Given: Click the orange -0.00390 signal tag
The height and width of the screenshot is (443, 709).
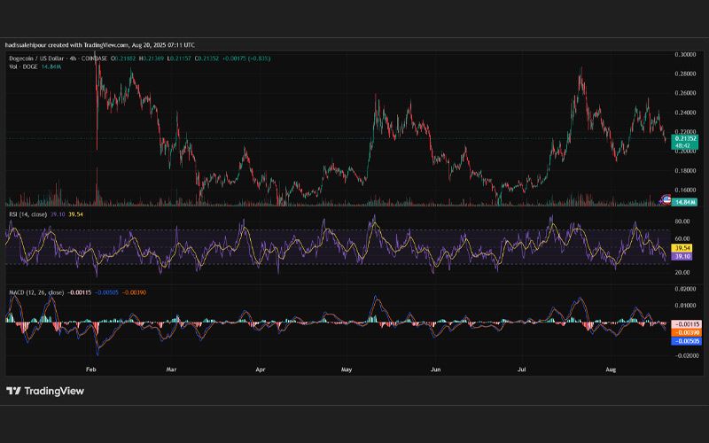Looking at the screenshot, I should point(686,333).
